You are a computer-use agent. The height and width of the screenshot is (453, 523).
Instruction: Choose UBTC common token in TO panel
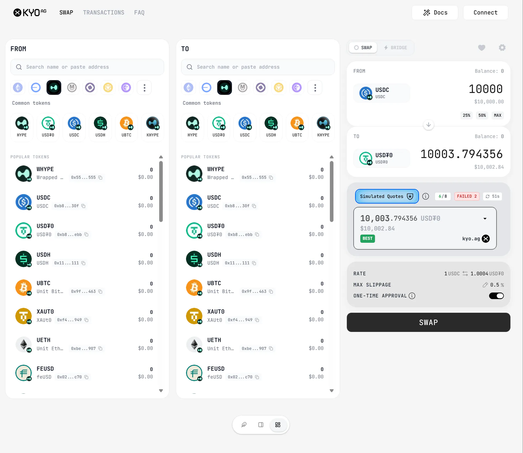tap(297, 127)
